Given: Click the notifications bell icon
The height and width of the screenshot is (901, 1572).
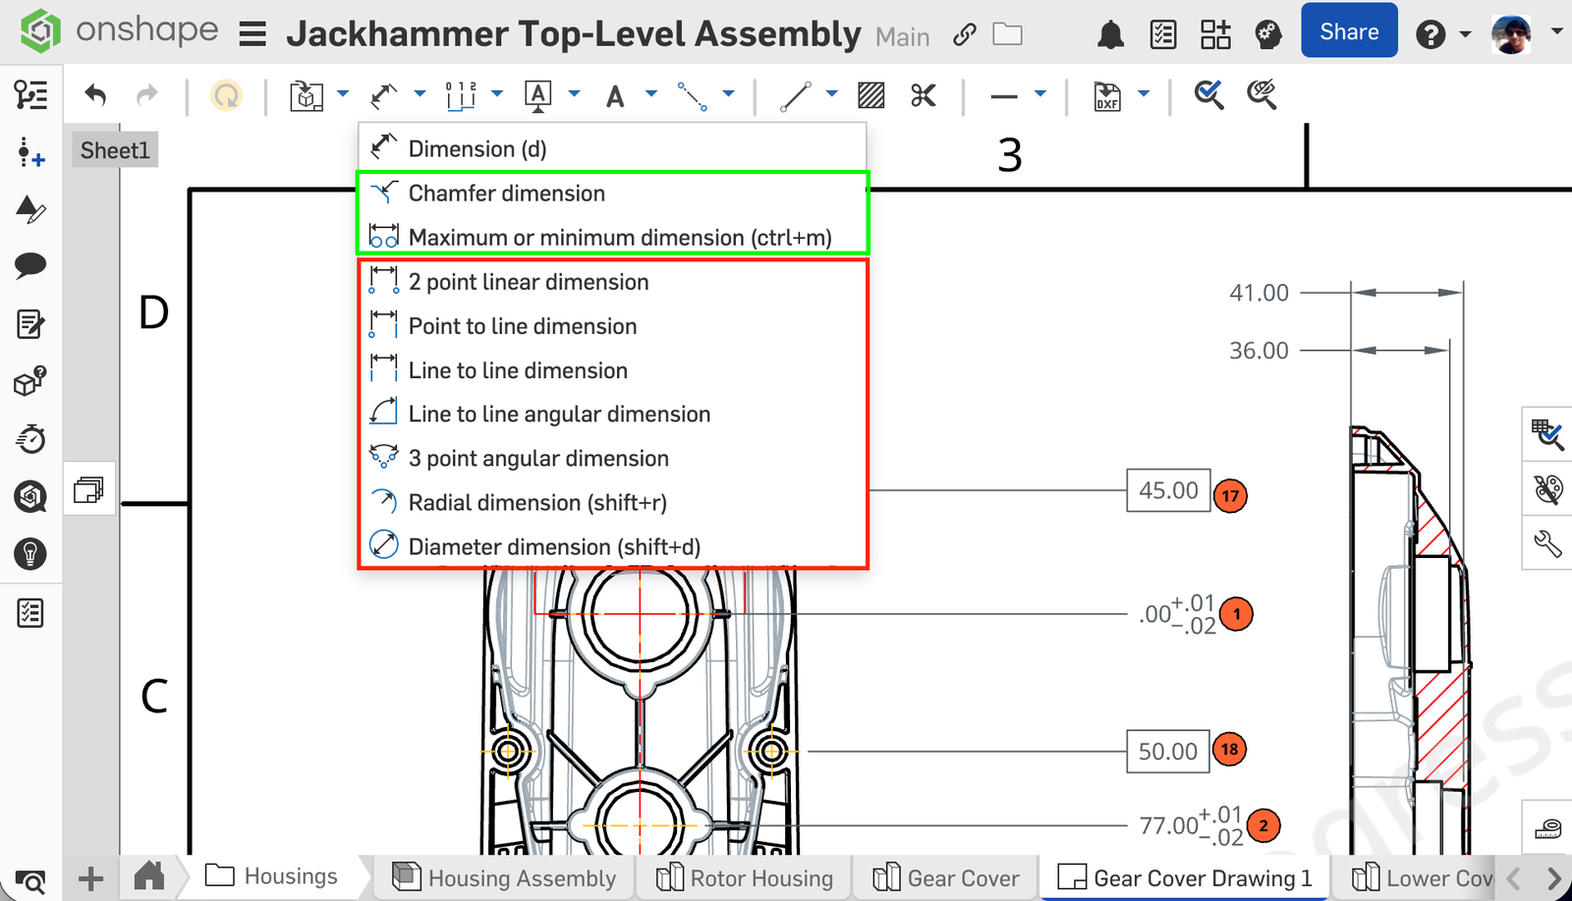Looking at the screenshot, I should 1110,35.
